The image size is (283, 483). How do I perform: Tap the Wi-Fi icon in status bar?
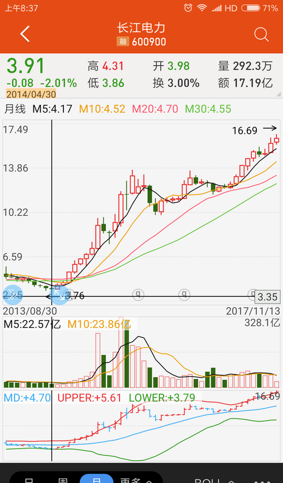[202, 8]
